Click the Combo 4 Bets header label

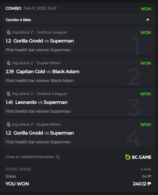[x=18, y=20]
